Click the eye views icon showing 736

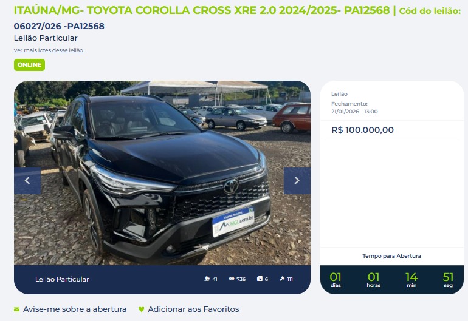click(x=232, y=279)
